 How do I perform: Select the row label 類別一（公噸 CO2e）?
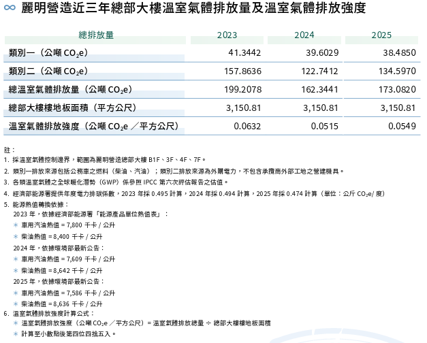(48, 53)
